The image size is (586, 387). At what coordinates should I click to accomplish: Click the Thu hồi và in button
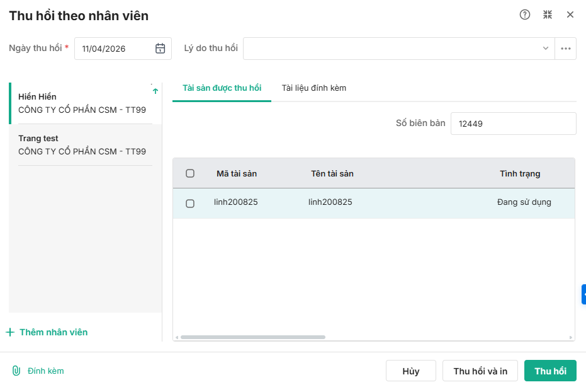[480, 371]
